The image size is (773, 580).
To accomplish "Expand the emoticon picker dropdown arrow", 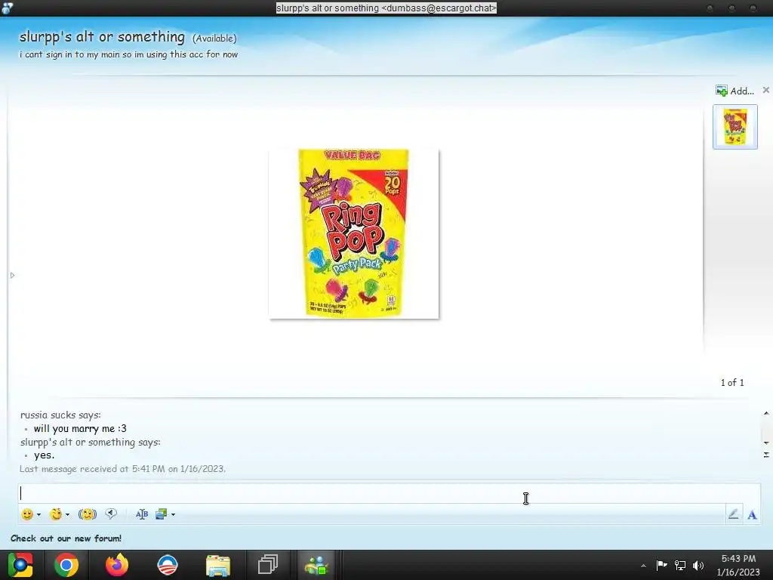I will 39,515.
